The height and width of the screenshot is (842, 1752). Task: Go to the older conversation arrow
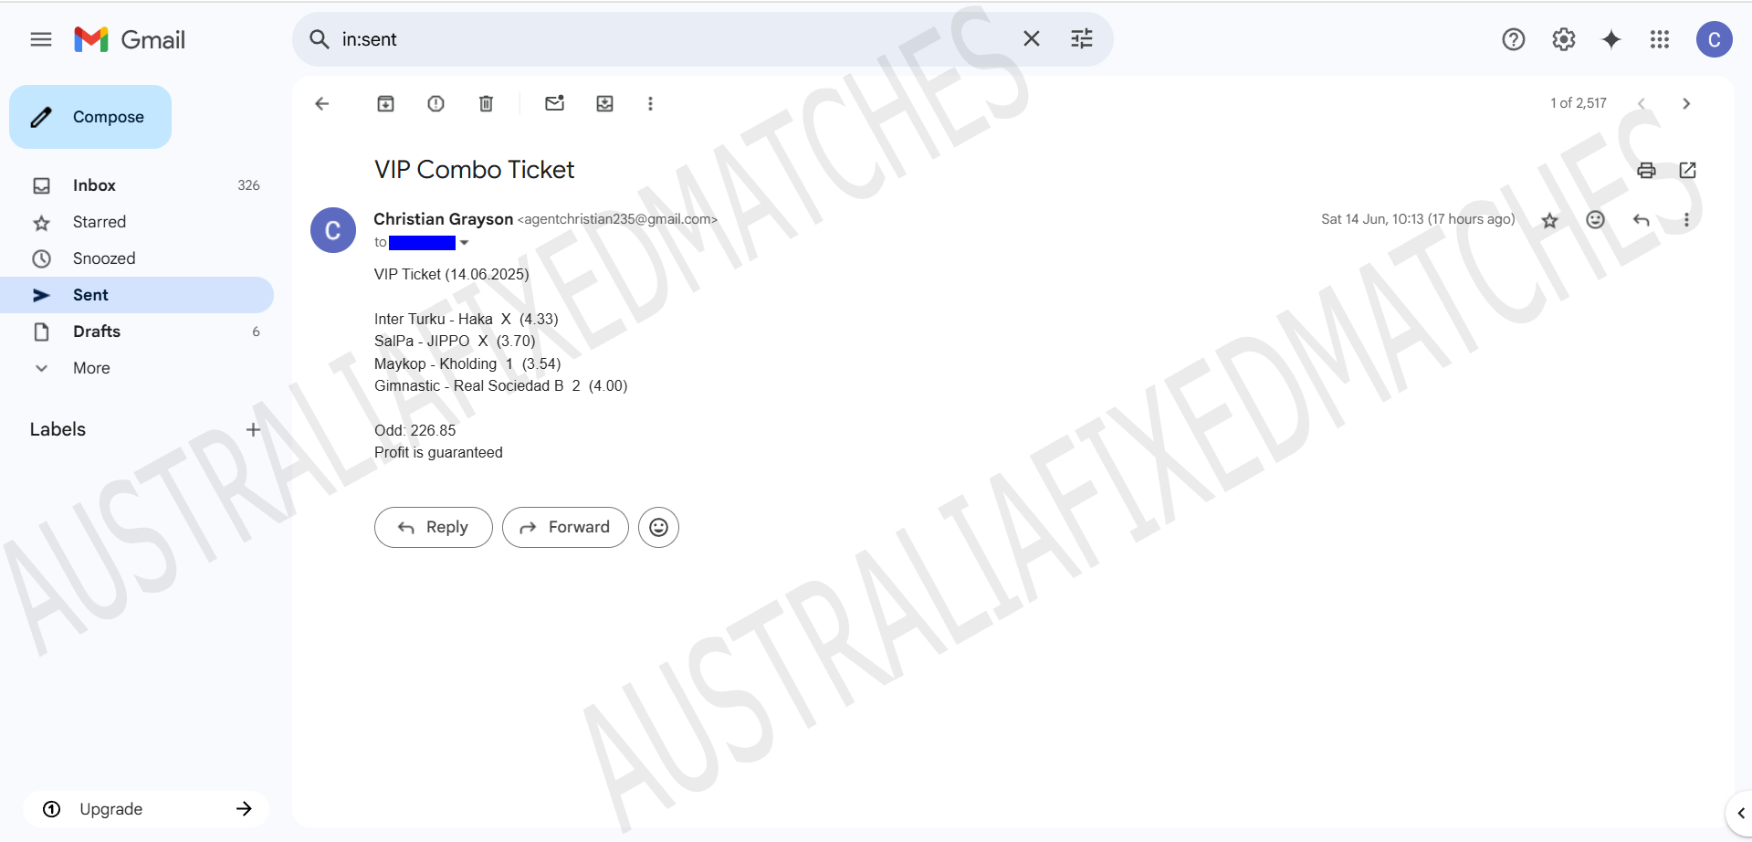(x=1686, y=103)
